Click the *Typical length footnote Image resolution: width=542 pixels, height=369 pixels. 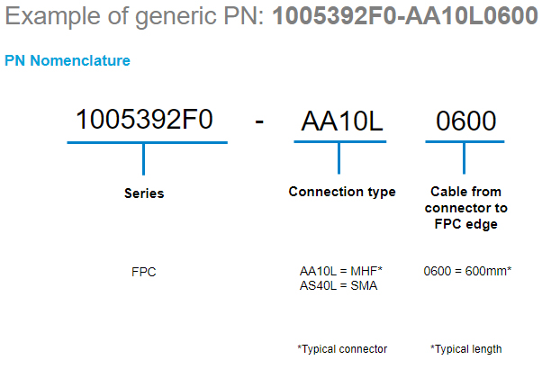(x=466, y=349)
